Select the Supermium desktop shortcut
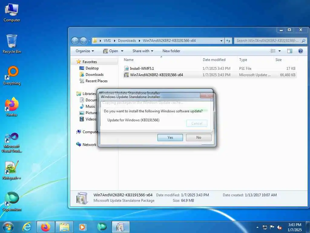The width and height of the screenshot is (310, 233). pos(12,201)
